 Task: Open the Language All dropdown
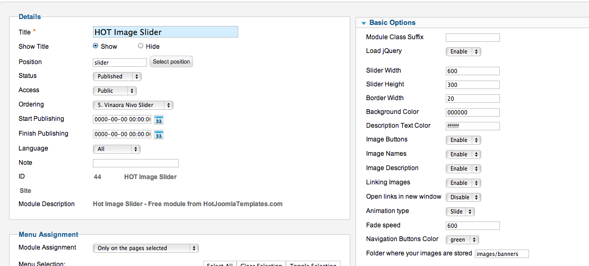pos(116,149)
